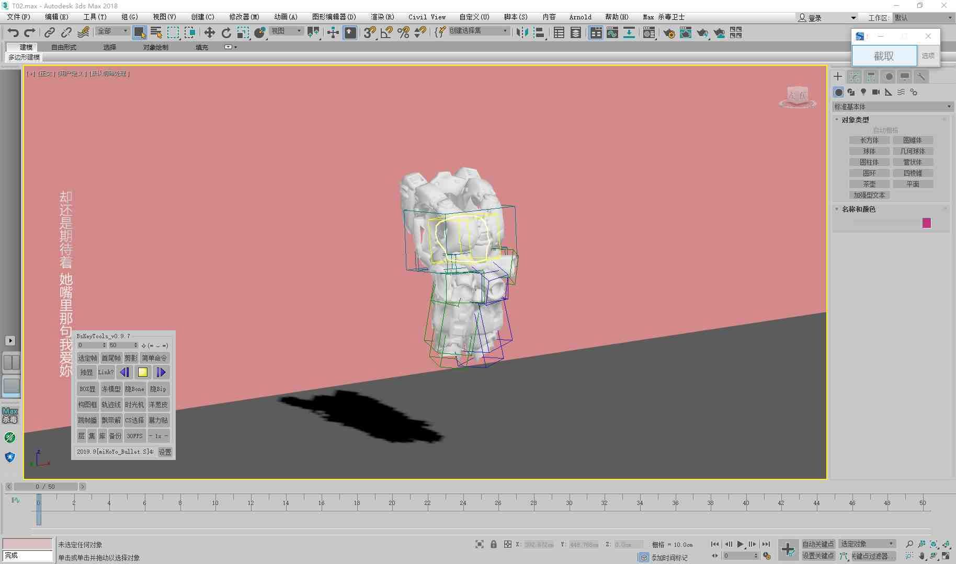Switch to Motion panel tab icon
The image size is (956, 564).
point(888,77)
